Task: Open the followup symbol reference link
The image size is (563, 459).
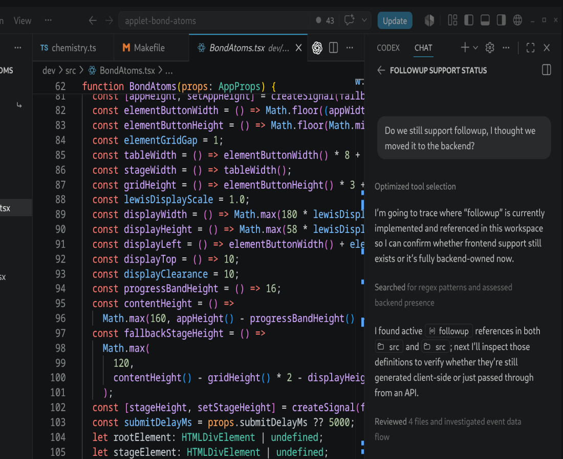Action: (449, 331)
